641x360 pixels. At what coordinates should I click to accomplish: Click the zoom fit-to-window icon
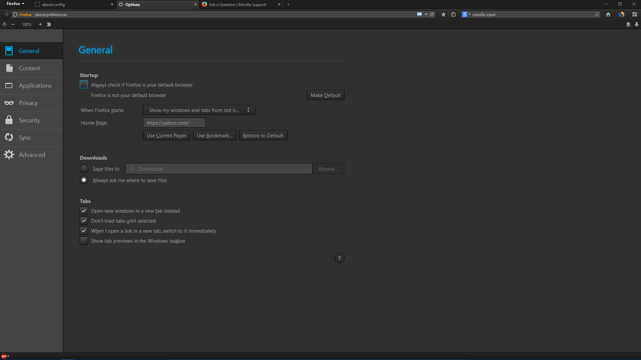pyautogui.click(x=4, y=24)
